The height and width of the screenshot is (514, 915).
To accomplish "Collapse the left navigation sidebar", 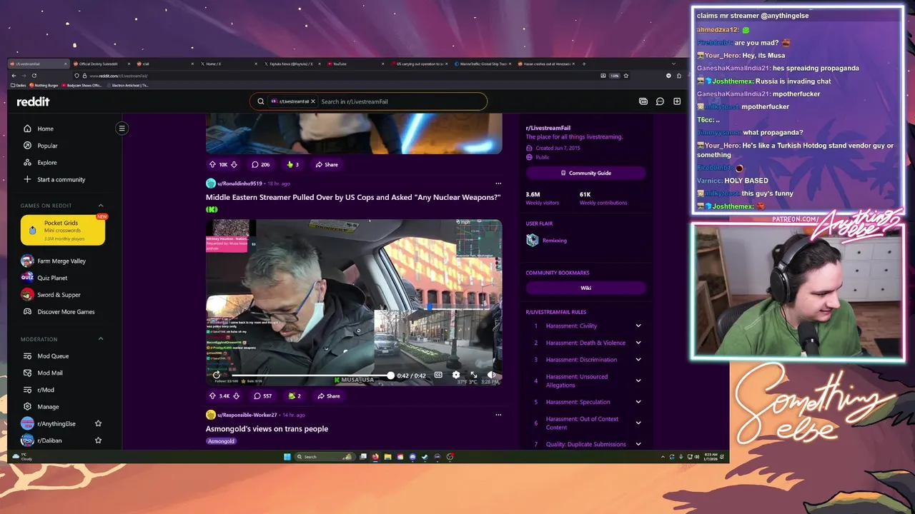I will 122,128.
